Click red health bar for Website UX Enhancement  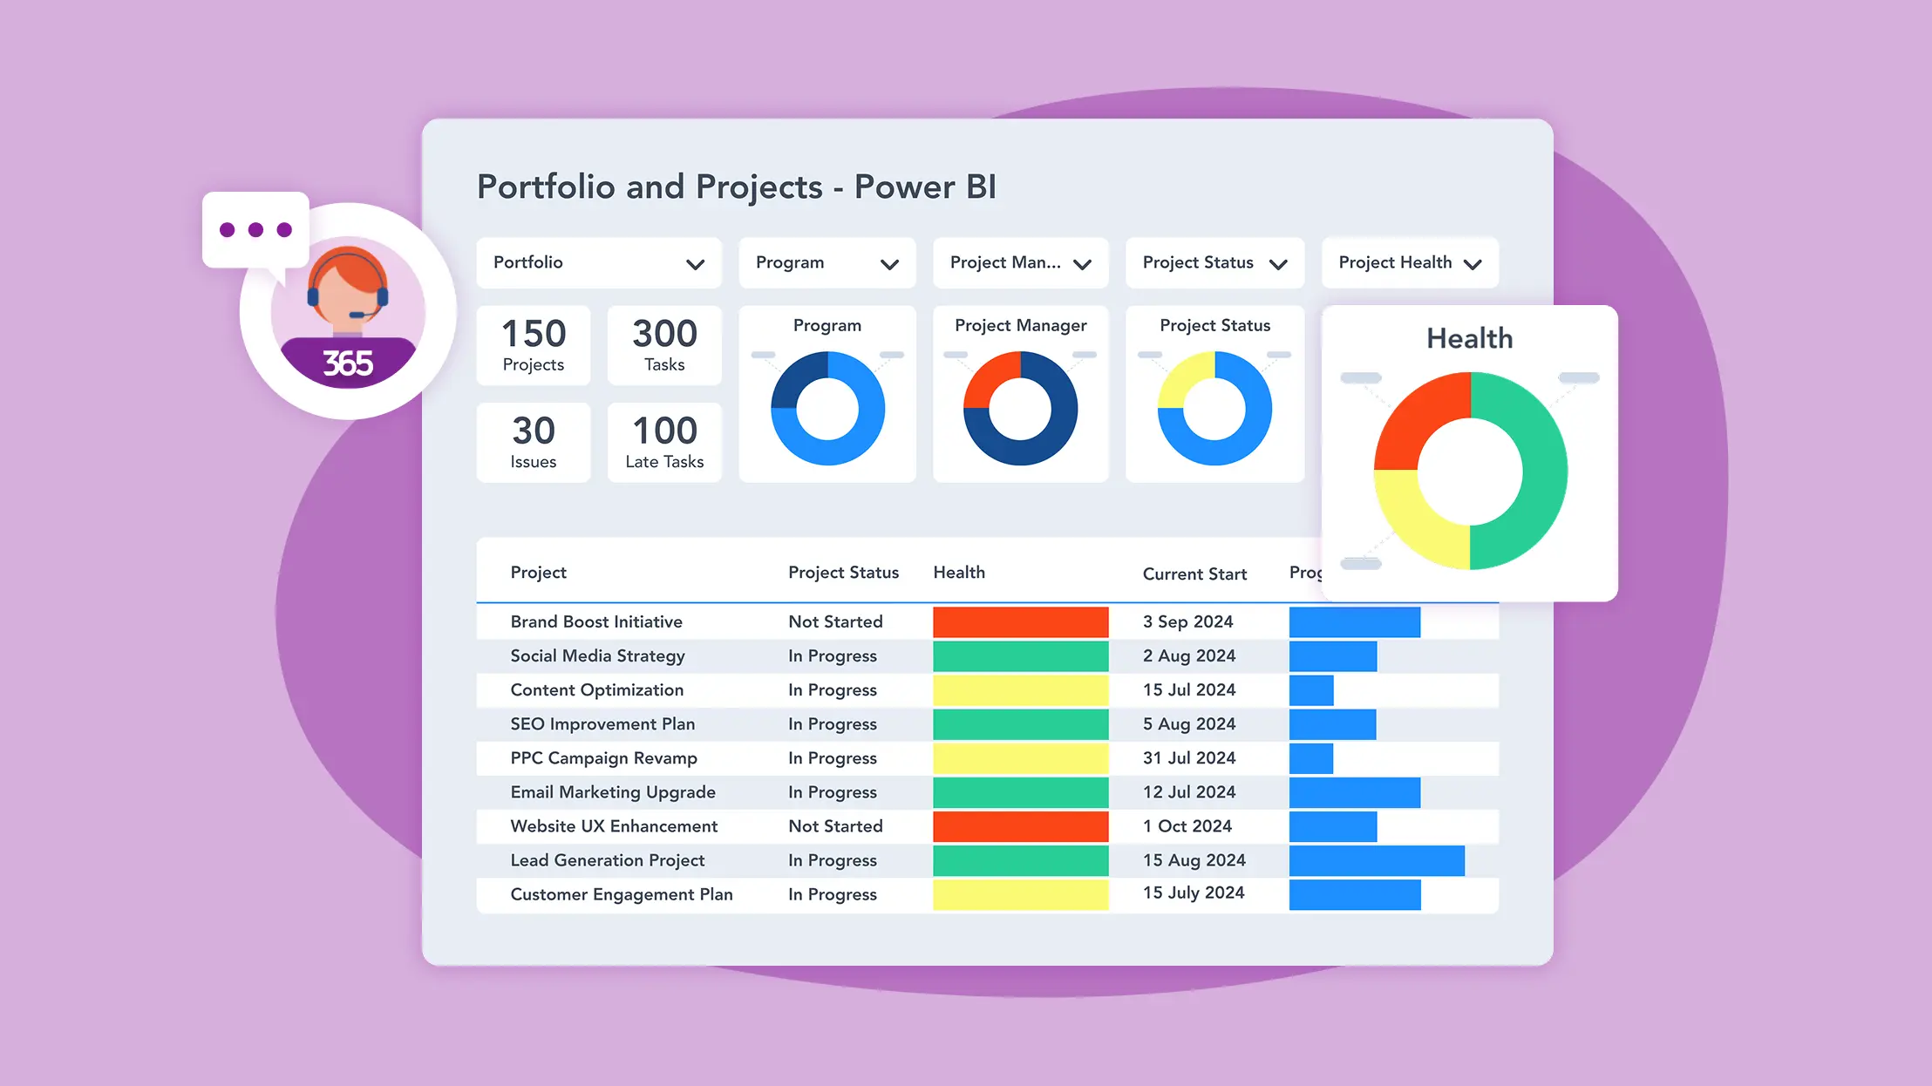coord(1020,826)
